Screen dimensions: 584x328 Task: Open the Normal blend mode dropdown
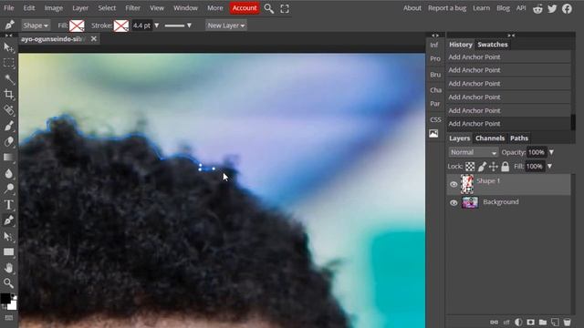(x=473, y=152)
